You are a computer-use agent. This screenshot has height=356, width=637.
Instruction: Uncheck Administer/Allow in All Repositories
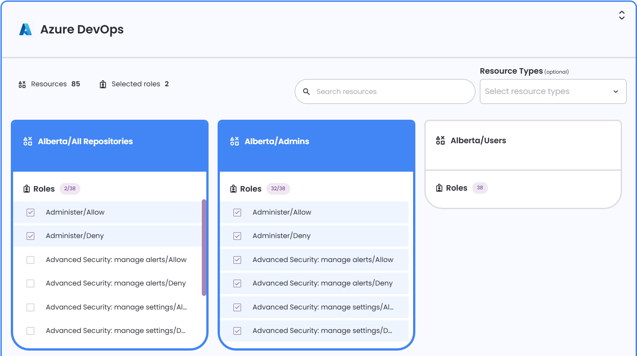[x=30, y=212]
